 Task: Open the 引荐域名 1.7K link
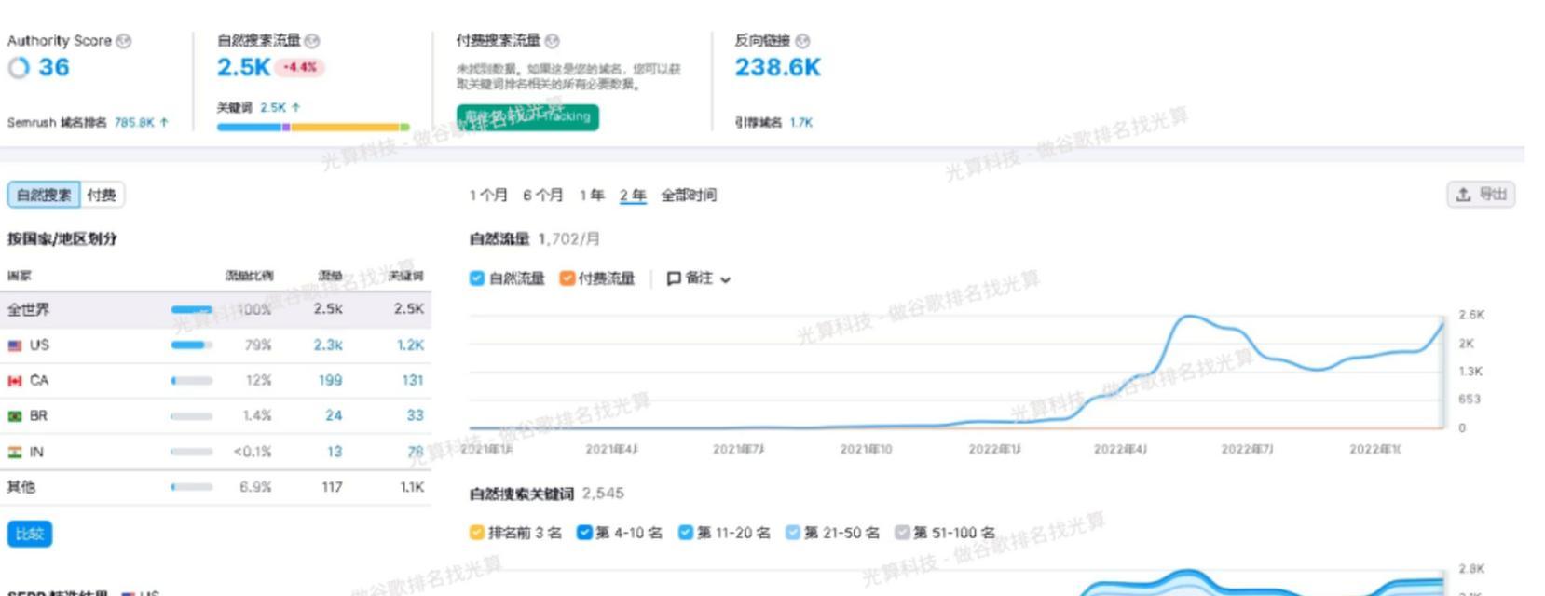[x=801, y=122]
